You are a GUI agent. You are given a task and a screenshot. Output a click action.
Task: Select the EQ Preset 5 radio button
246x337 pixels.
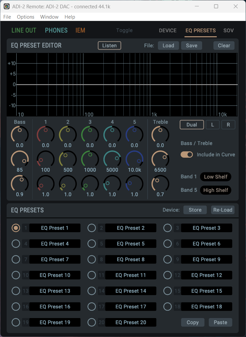tap(92, 244)
